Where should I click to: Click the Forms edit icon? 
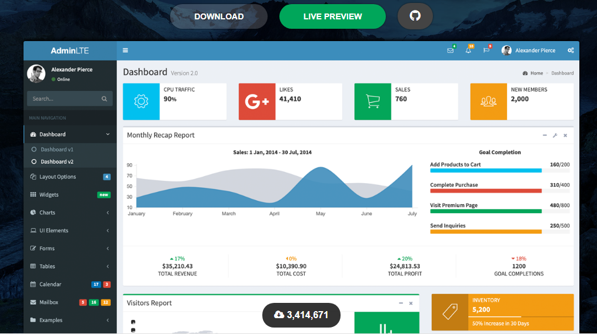click(33, 248)
